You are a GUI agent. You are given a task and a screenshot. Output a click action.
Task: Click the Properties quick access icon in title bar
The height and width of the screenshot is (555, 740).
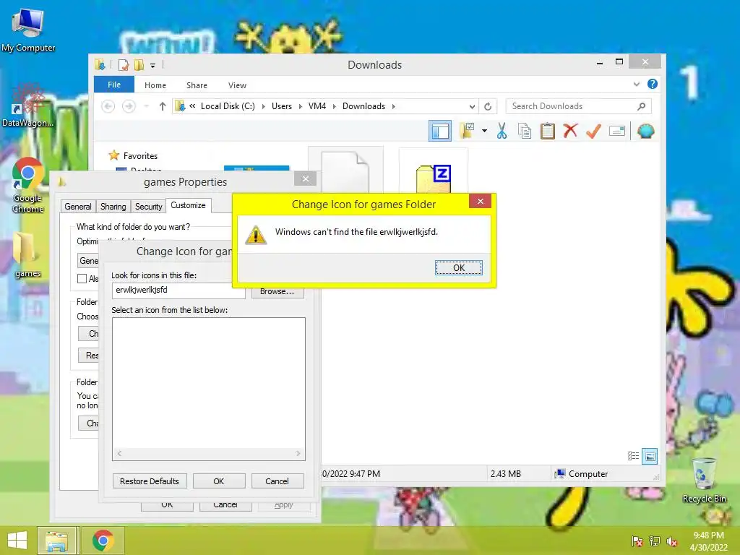tap(124, 64)
